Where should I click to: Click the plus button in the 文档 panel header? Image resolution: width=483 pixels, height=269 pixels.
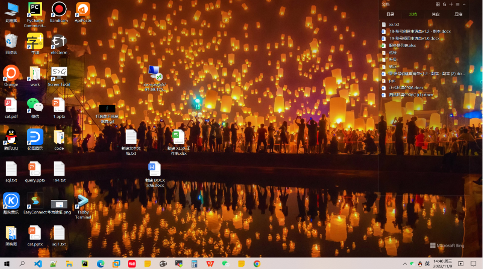click(x=451, y=4)
